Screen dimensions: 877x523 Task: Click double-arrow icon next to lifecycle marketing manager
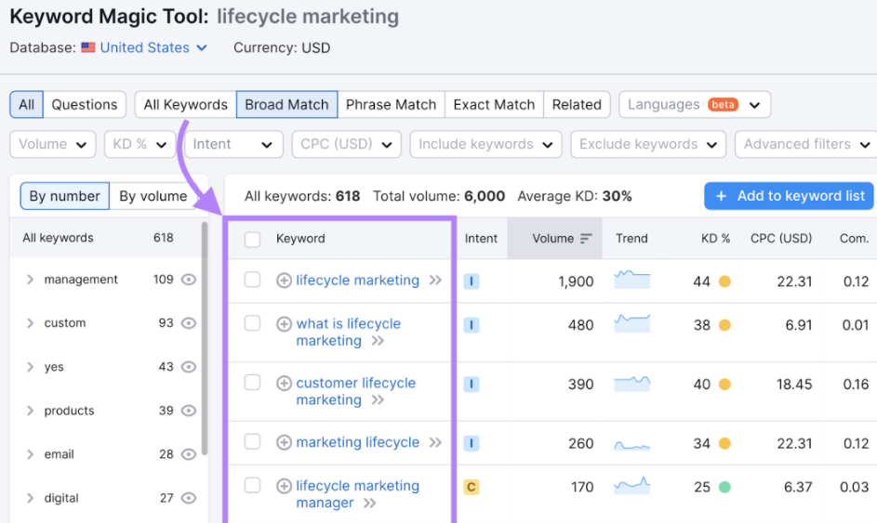click(x=369, y=503)
